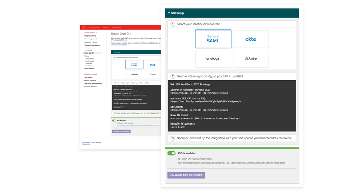Click the IdP login oktapreview URL in large panel
Viewport: 364px width, 193px height.
(x=231, y=161)
